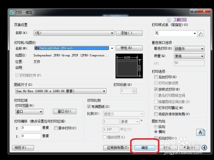Toggle 布满图纸(I) fit to paper

point(89,106)
